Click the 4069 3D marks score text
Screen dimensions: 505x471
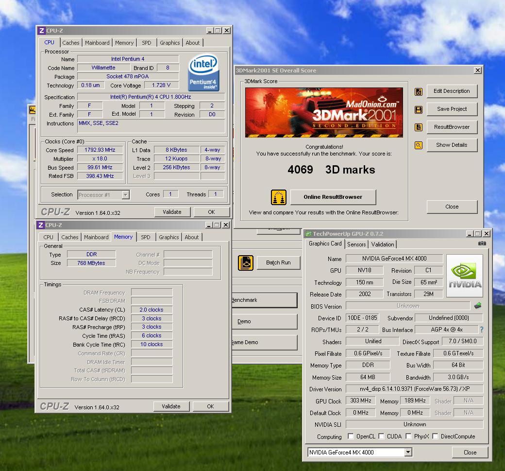(331, 170)
